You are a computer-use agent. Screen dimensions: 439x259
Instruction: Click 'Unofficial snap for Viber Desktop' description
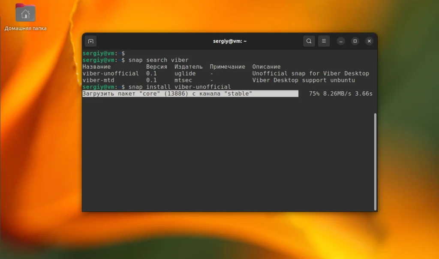[311, 73]
